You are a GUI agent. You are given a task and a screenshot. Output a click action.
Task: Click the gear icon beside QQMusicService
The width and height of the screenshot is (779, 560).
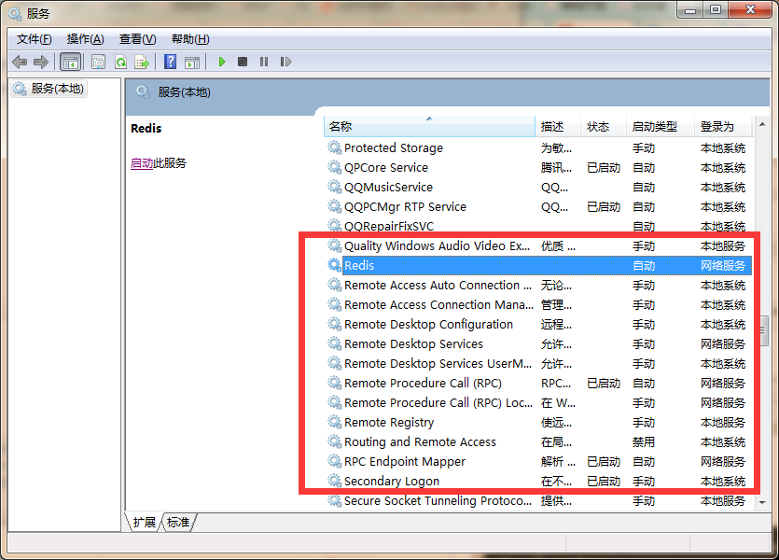tap(334, 187)
